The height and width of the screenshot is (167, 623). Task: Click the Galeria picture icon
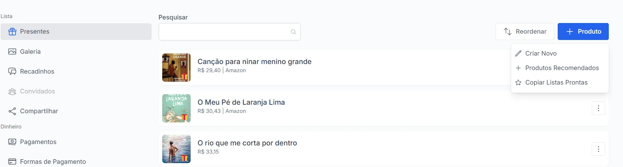[x=12, y=52]
